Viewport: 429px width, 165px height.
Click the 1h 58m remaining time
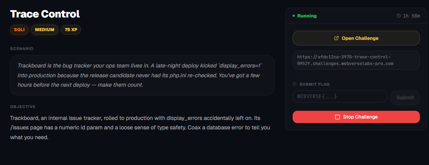[411, 16]
